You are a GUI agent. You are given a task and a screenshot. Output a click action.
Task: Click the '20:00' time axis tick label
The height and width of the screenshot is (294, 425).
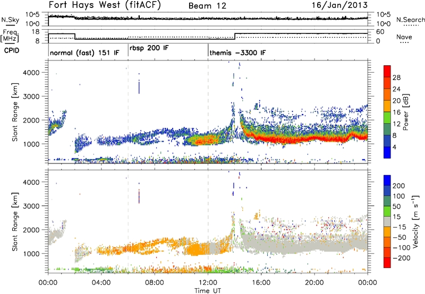click(314, 283)
